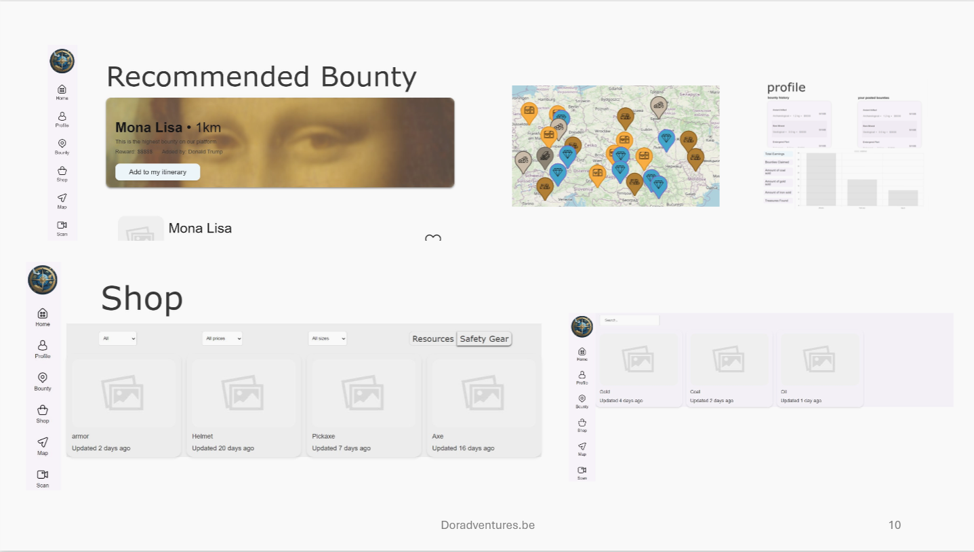Image resolution: width=974 pixels, height=552 pixels.
Task: Expand the "All sizes" dropdown
Action: (327, 338)
